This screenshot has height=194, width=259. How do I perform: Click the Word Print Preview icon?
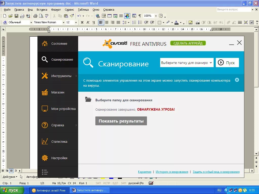[41, 16]
